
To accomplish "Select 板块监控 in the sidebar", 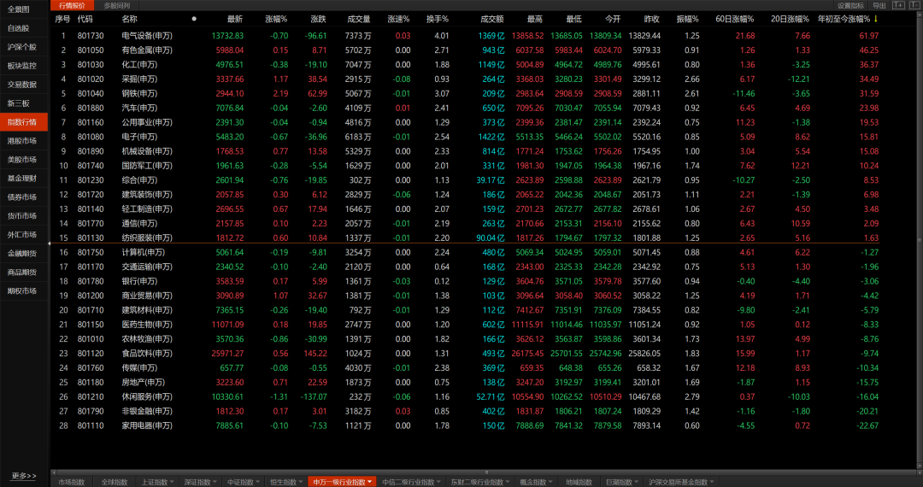I will click(24, 66).
